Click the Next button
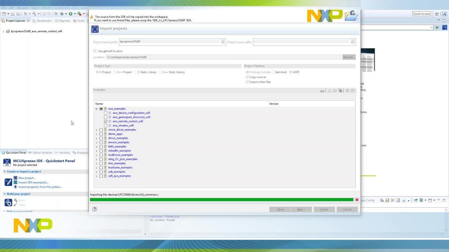 pos(301,209)
